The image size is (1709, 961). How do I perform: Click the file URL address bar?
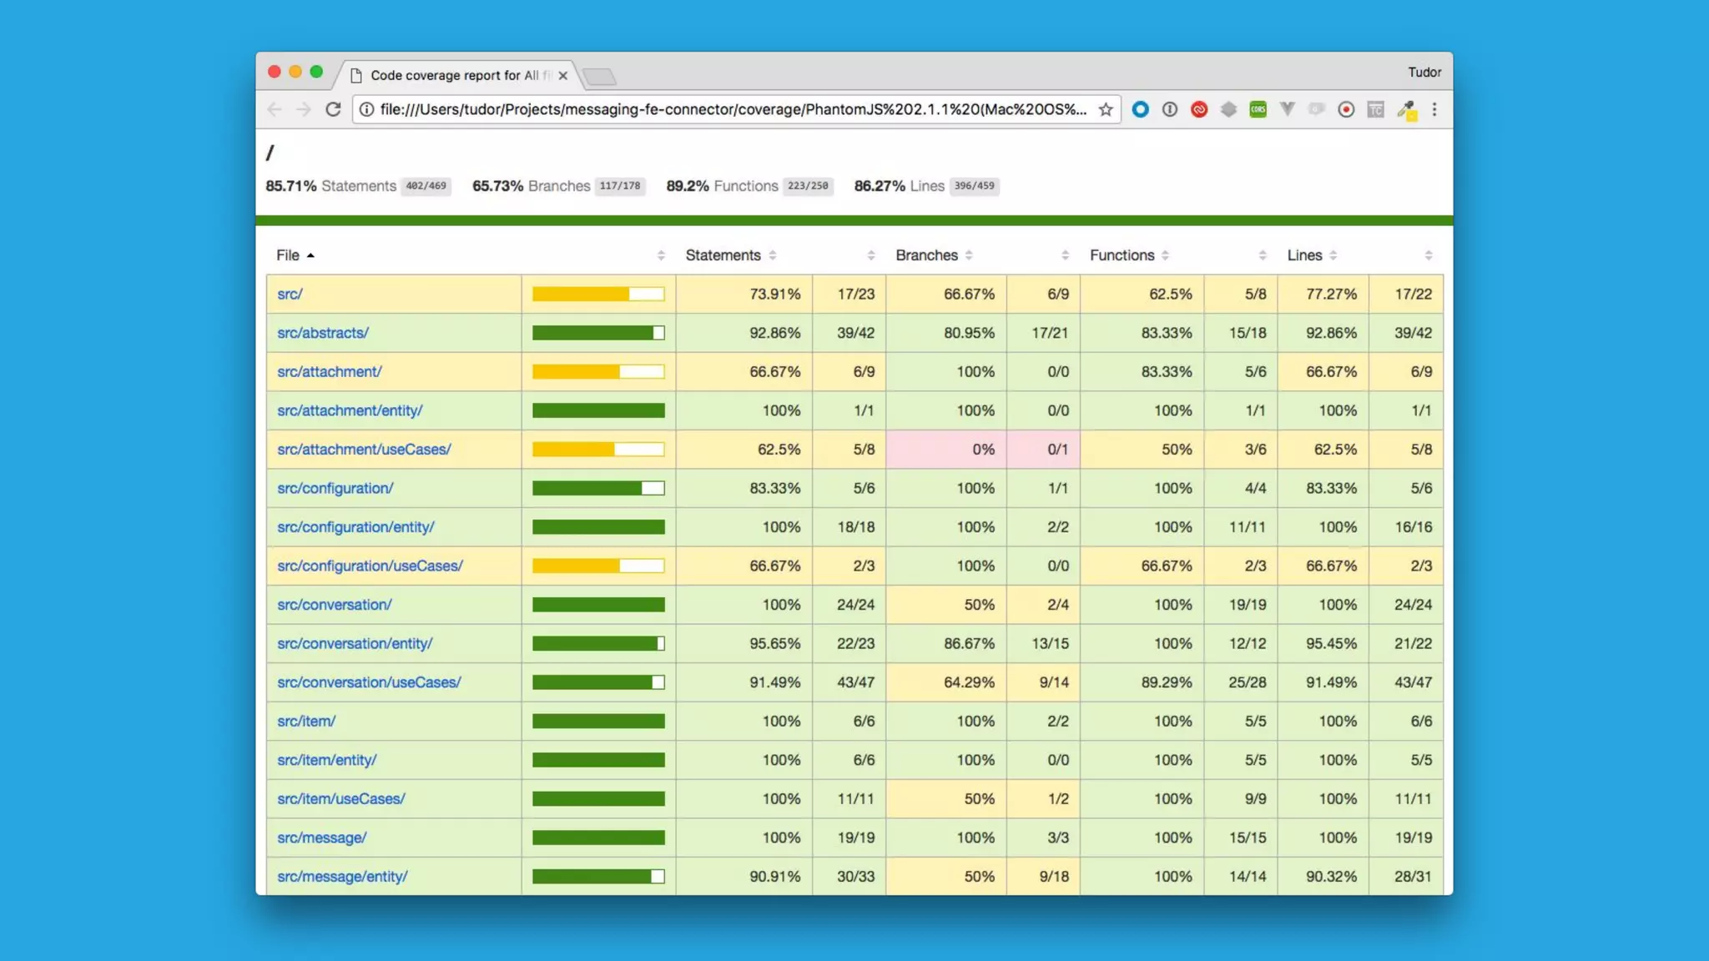point(733,109)
